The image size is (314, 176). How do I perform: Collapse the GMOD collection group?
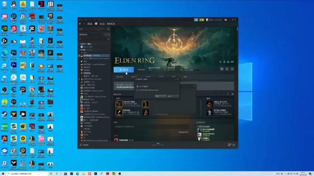click(79, 44)
